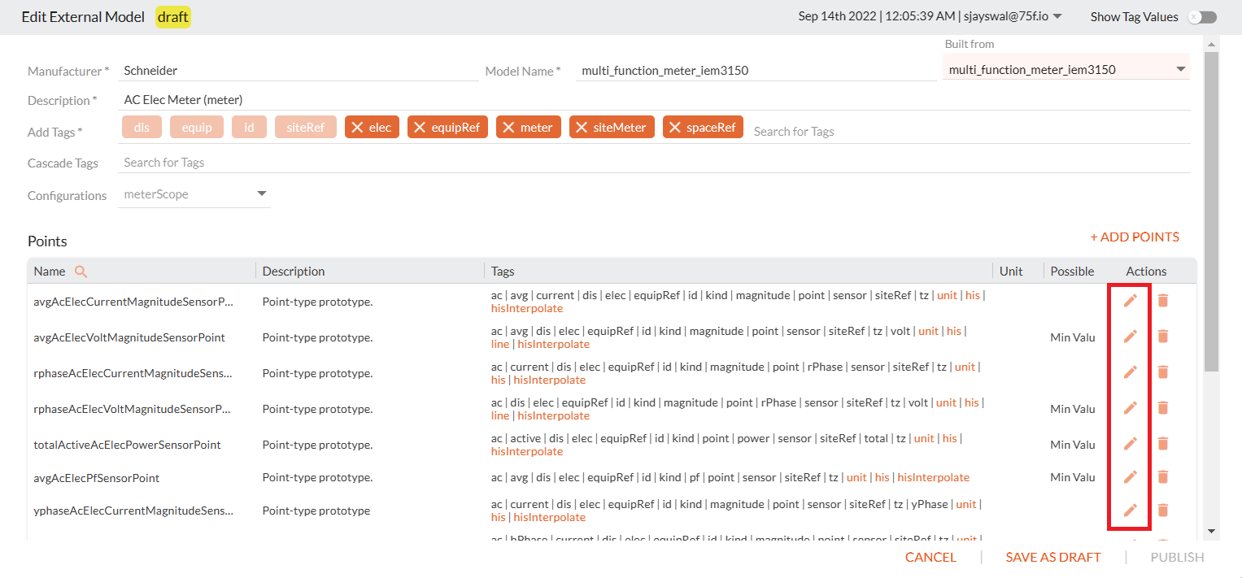Click the yphaseAcElecCurrentMagnitudeSens... name cell
Viewport: 1242px width, 578px height.
click(133, 511)
